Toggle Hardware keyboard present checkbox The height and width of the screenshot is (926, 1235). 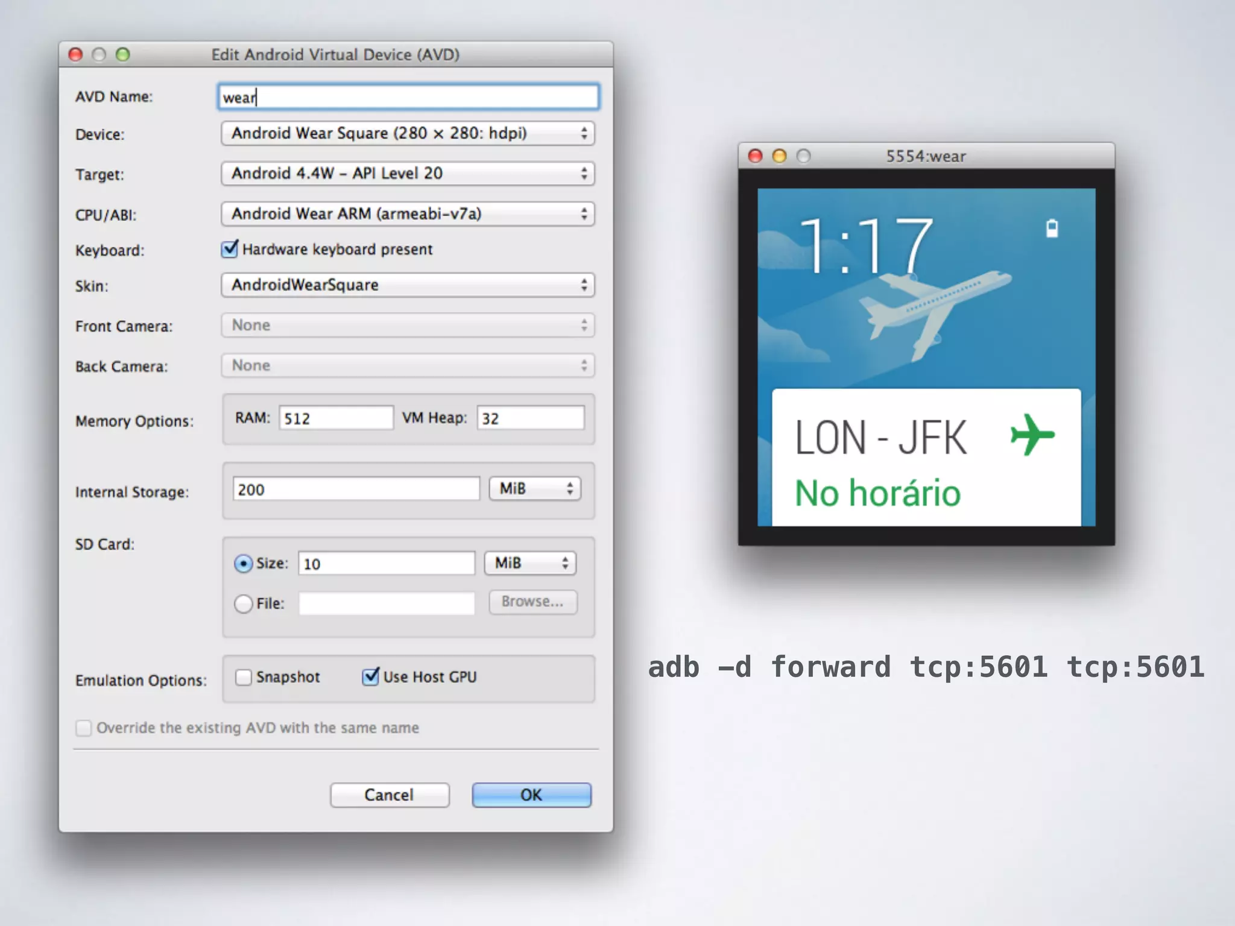(x=230, y=249)
